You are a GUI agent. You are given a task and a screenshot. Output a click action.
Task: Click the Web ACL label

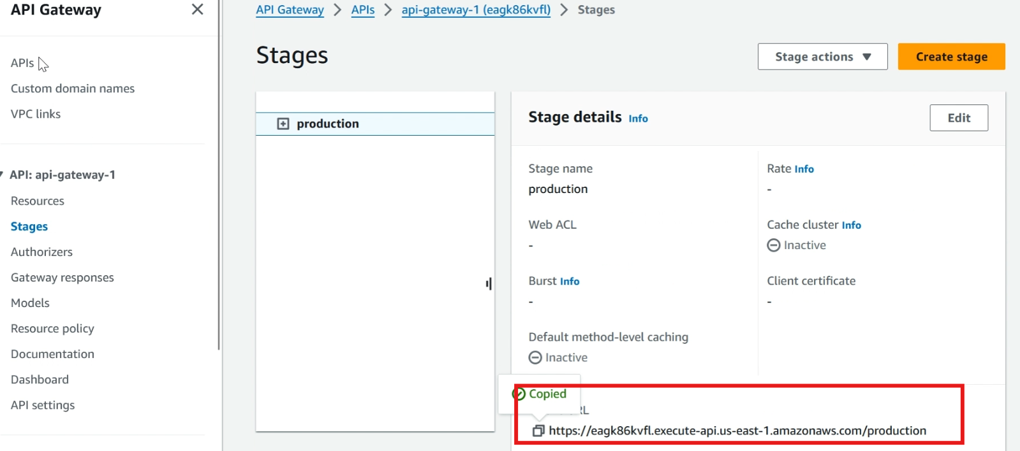(x=552, y=225)
